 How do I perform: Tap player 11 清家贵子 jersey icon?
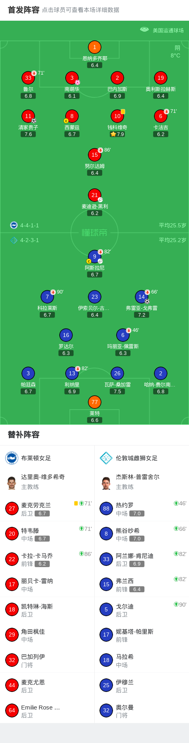[28, 116]
